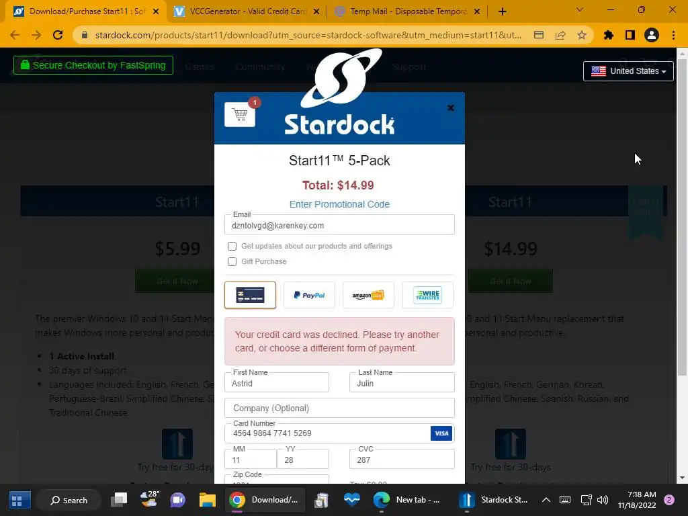Choose Amazon Pay as payment method
Image resolution: width=688 pixels, height=516 pixels.
coord(368,295)
